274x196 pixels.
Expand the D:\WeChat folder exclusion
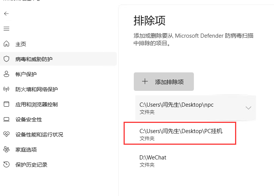click(153, 161)
